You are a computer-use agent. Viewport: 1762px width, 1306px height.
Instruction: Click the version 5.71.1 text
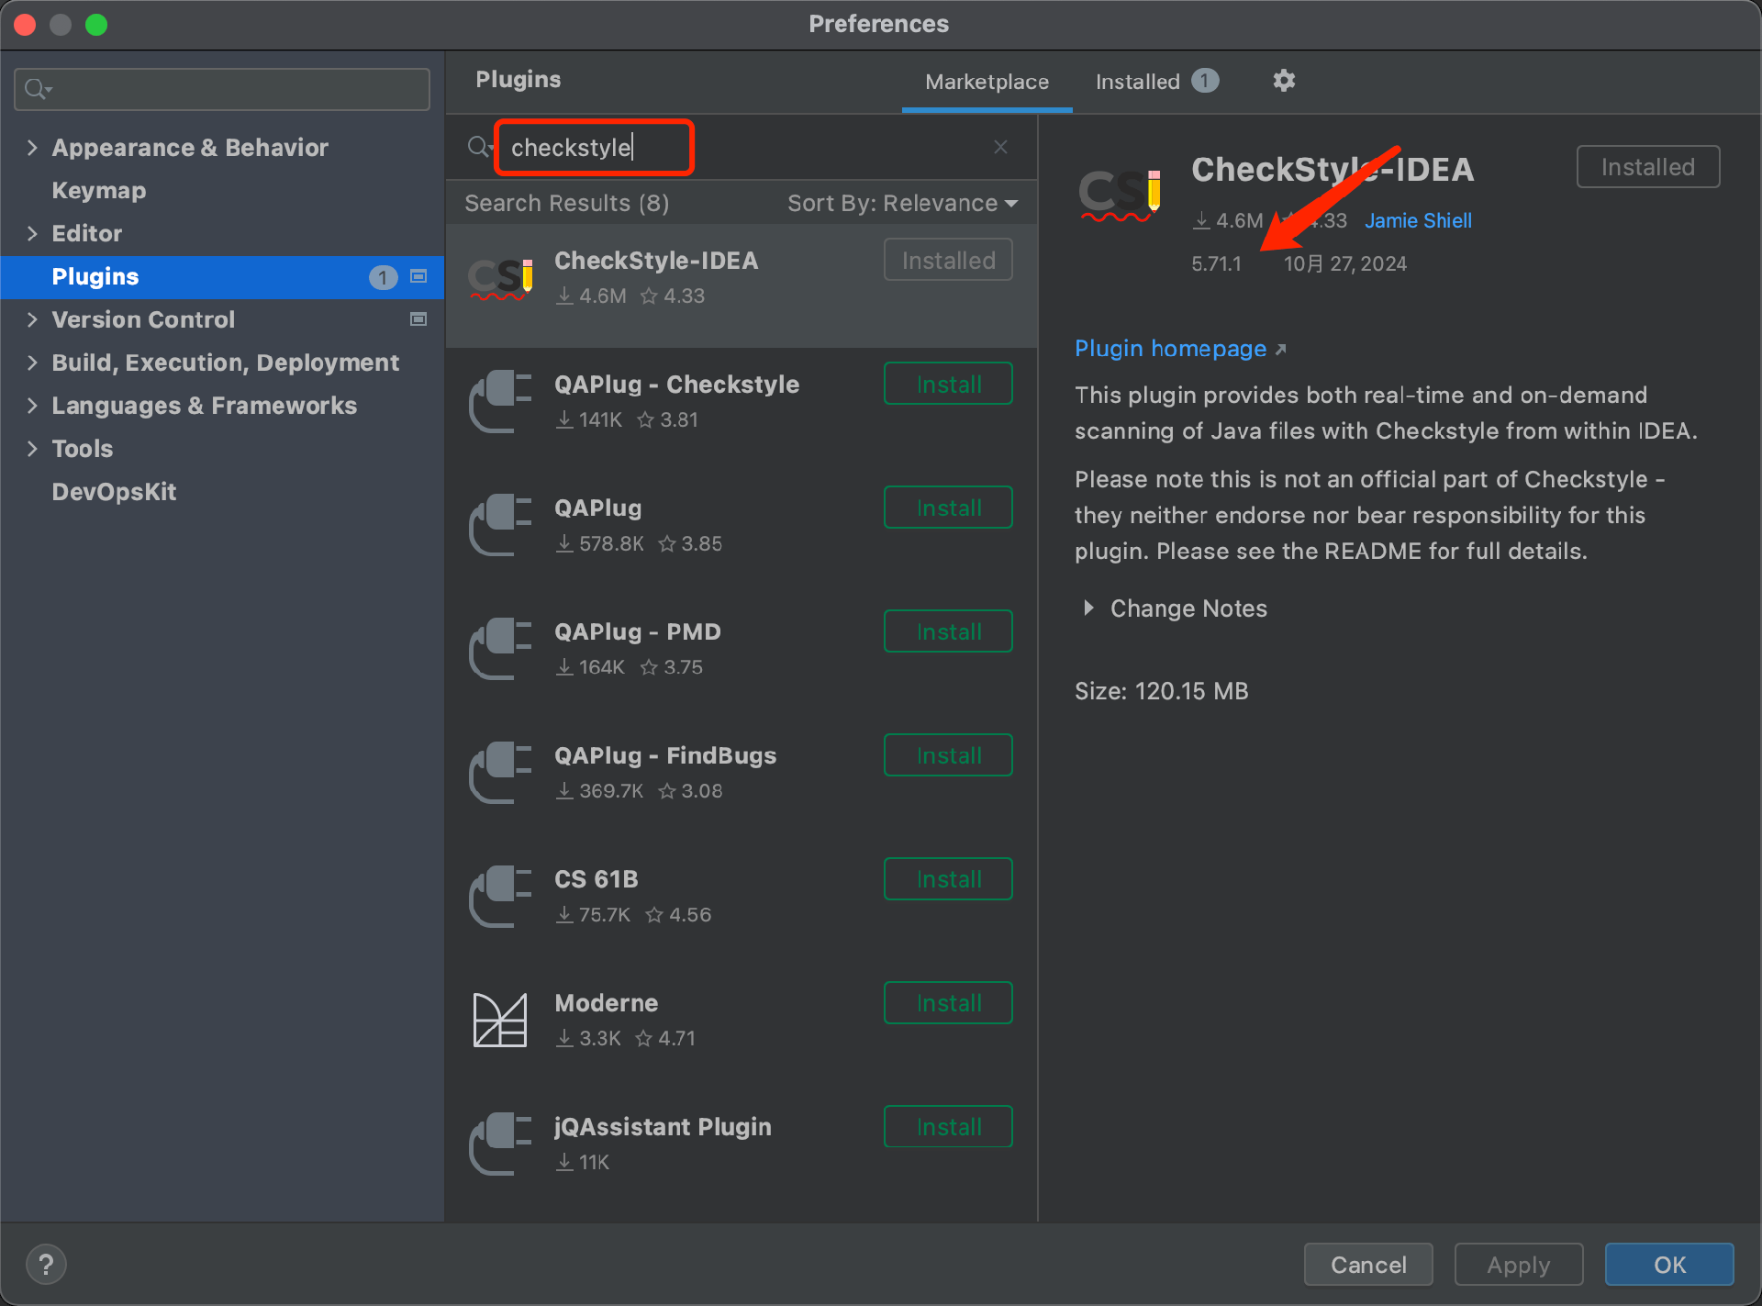pyautogui.click(x=1216, y=263)
